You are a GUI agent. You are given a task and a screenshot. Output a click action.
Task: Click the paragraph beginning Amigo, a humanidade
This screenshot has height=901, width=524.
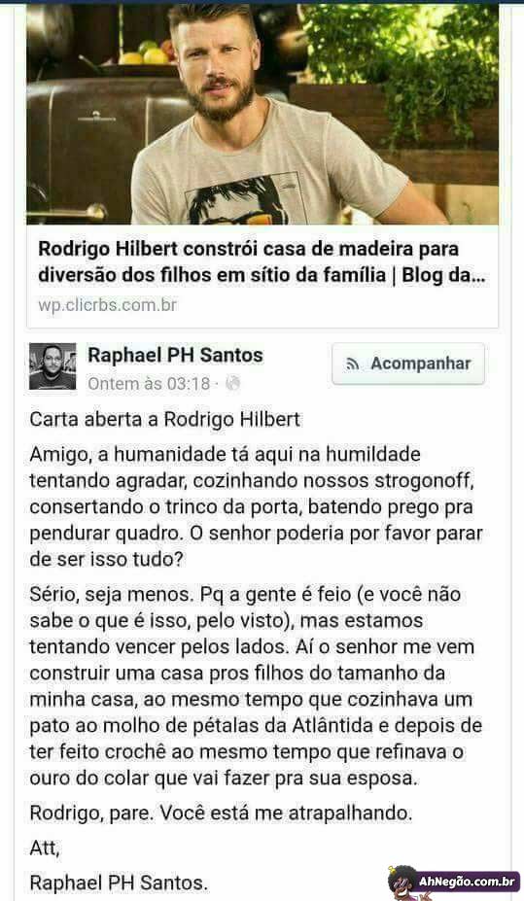coord(257,506)
